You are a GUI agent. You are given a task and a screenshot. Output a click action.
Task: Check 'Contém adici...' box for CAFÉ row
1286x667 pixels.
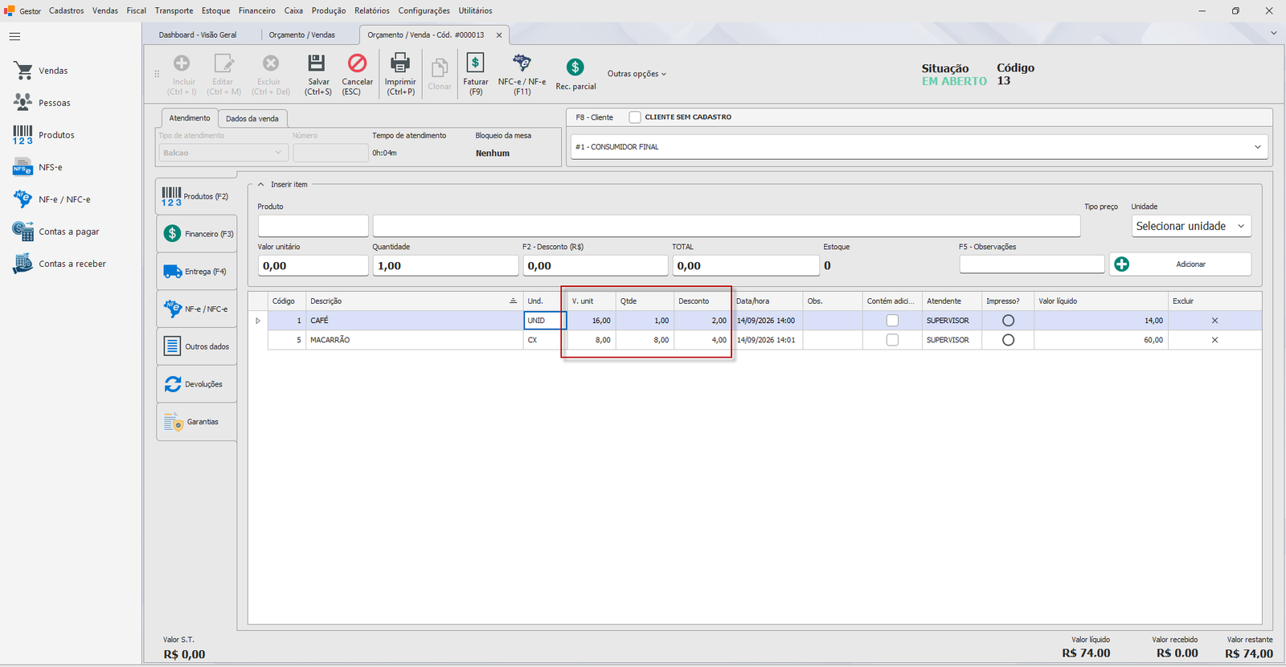[x=892, y=321]
